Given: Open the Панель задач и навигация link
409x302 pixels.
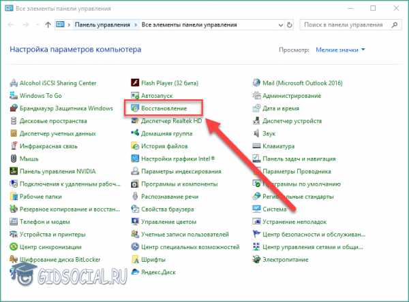Looking at the screenshot, I should [299, 158].
